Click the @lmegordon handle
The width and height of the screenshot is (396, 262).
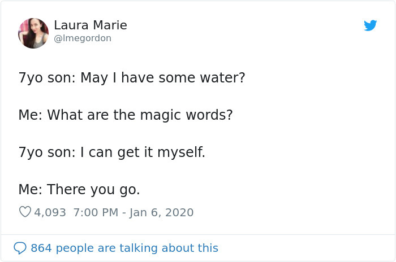tap(83, 38)
